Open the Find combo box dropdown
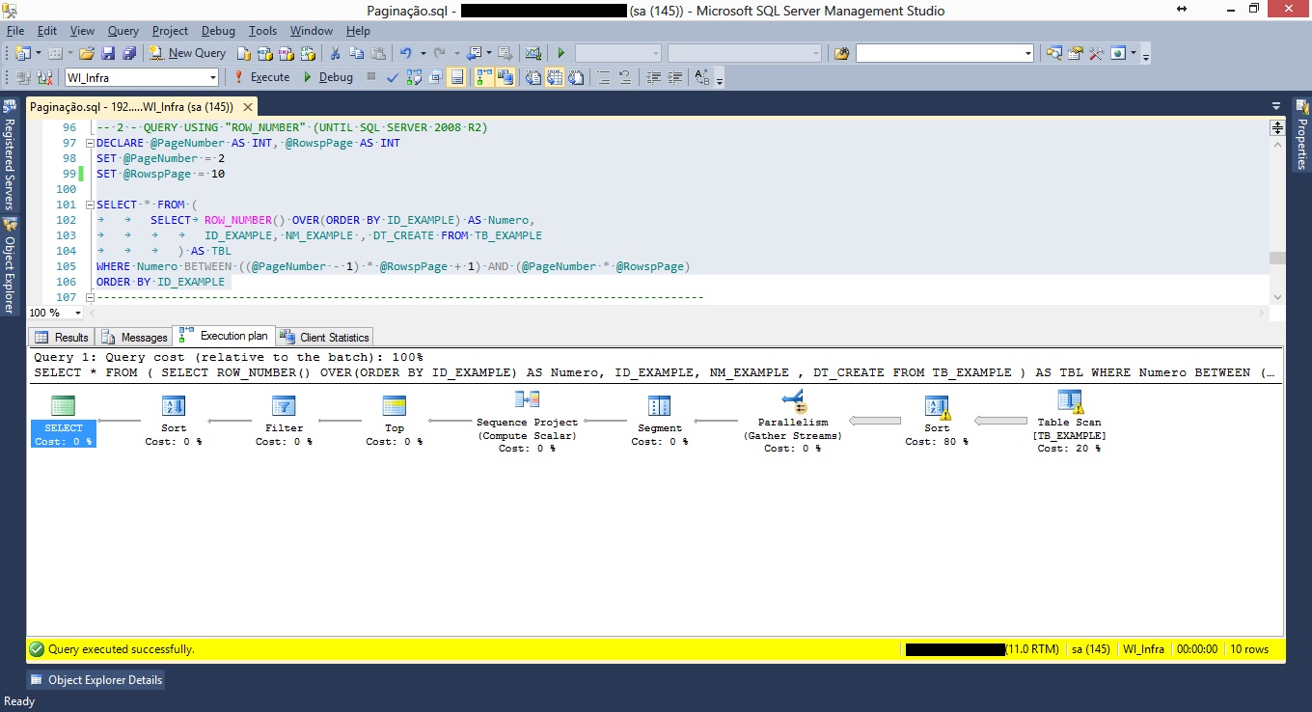This screenshot has height=712, width=1312. (x=1028, y=53)
